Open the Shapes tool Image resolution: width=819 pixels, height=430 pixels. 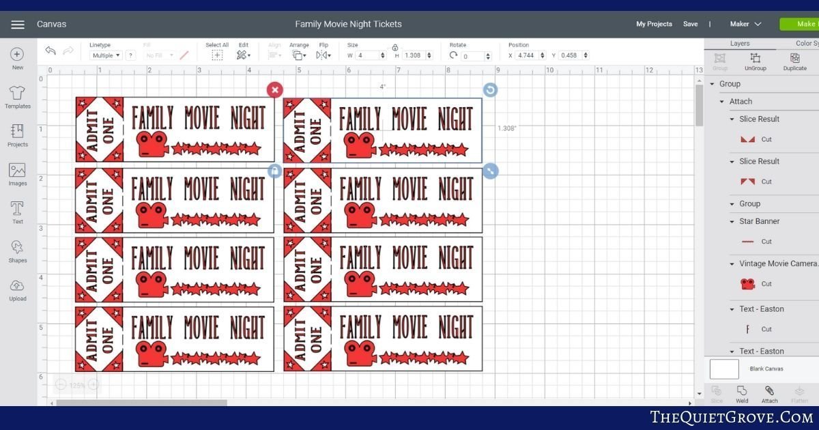point(18,247)
